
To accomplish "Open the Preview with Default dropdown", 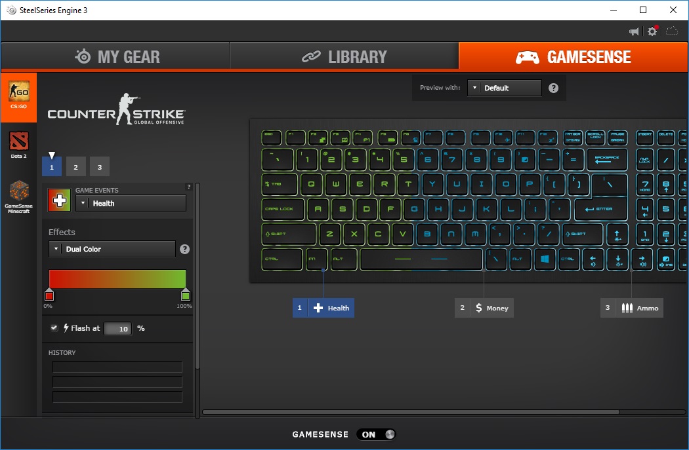I will coord(505,88).
